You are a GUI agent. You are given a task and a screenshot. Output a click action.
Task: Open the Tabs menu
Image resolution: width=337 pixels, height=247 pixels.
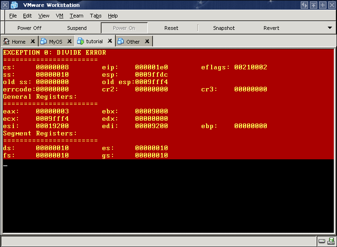tap(95, 16)
